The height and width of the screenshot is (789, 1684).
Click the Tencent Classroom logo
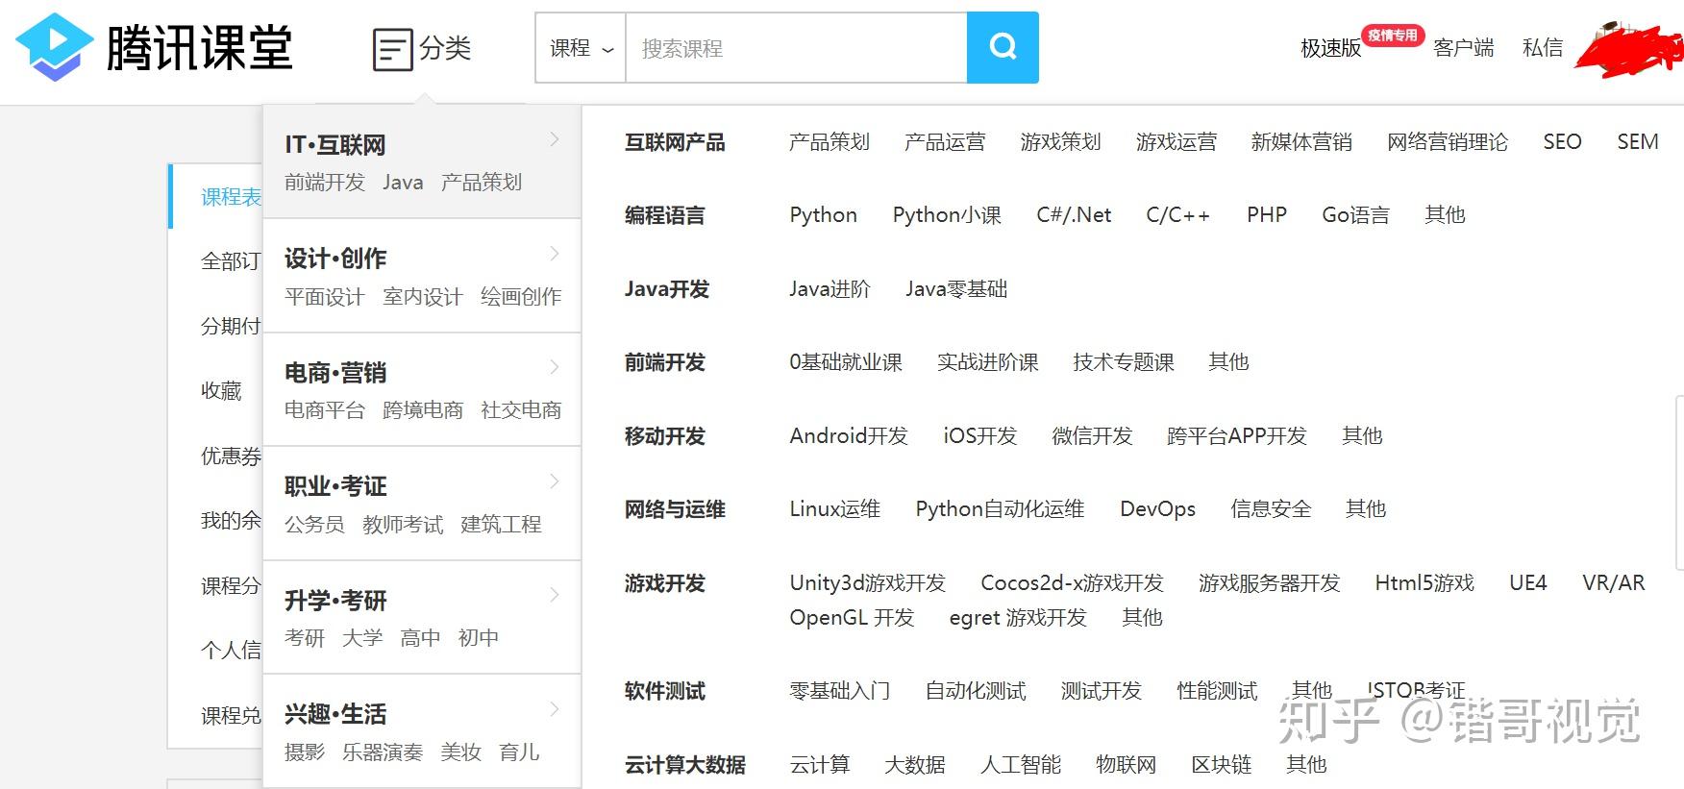[154, 47]
